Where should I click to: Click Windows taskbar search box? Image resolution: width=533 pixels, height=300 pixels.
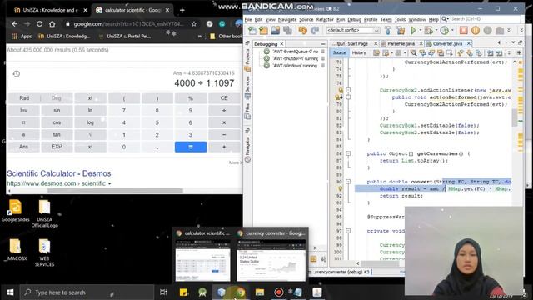pos(87,292)
